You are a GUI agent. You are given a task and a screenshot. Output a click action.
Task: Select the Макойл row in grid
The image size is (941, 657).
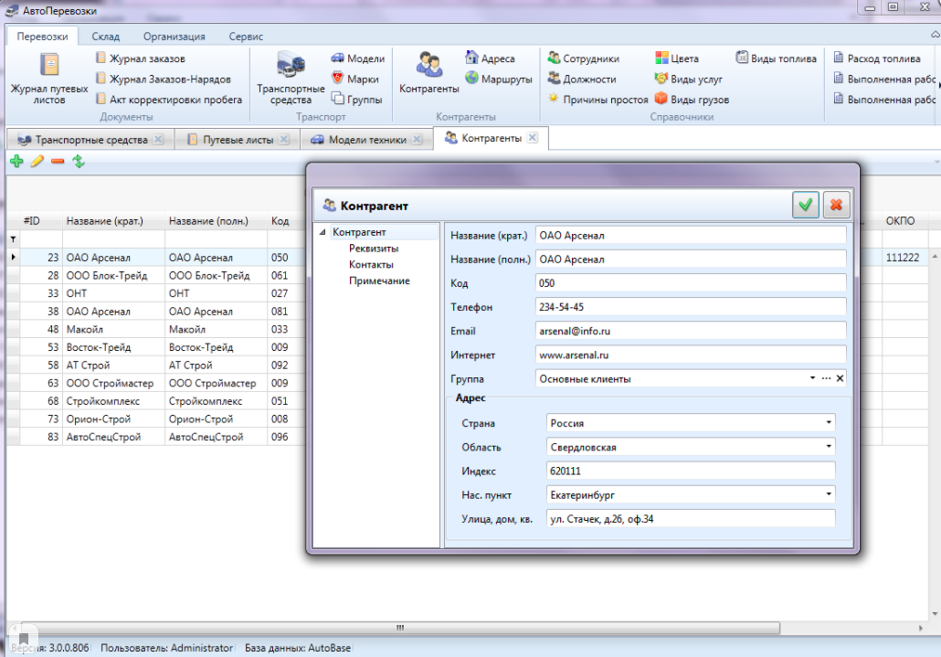click(x=156, y=329)
